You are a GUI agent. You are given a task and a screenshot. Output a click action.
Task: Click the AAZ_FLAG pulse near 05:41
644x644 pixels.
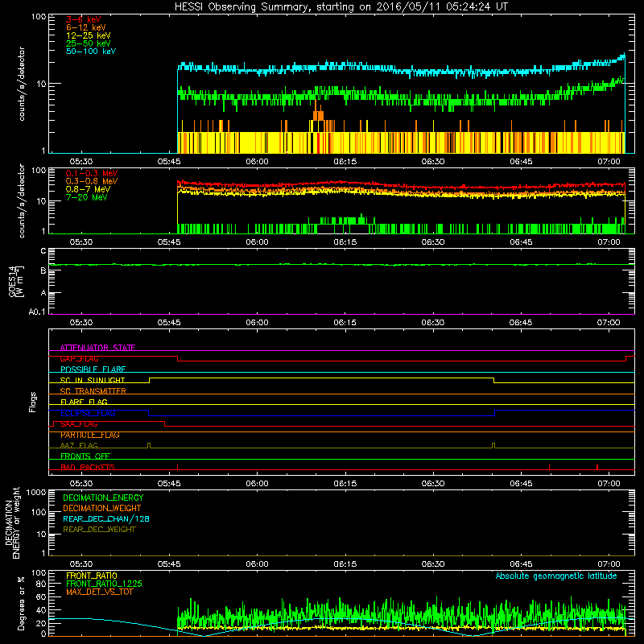tap(149, 445)
